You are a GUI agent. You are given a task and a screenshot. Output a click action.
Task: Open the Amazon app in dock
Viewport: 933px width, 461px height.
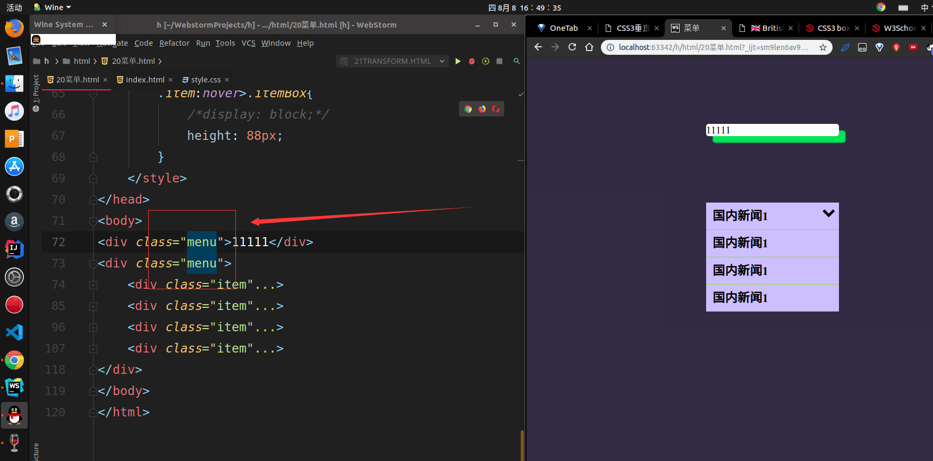pyautogui.click(x=14, y=222)
